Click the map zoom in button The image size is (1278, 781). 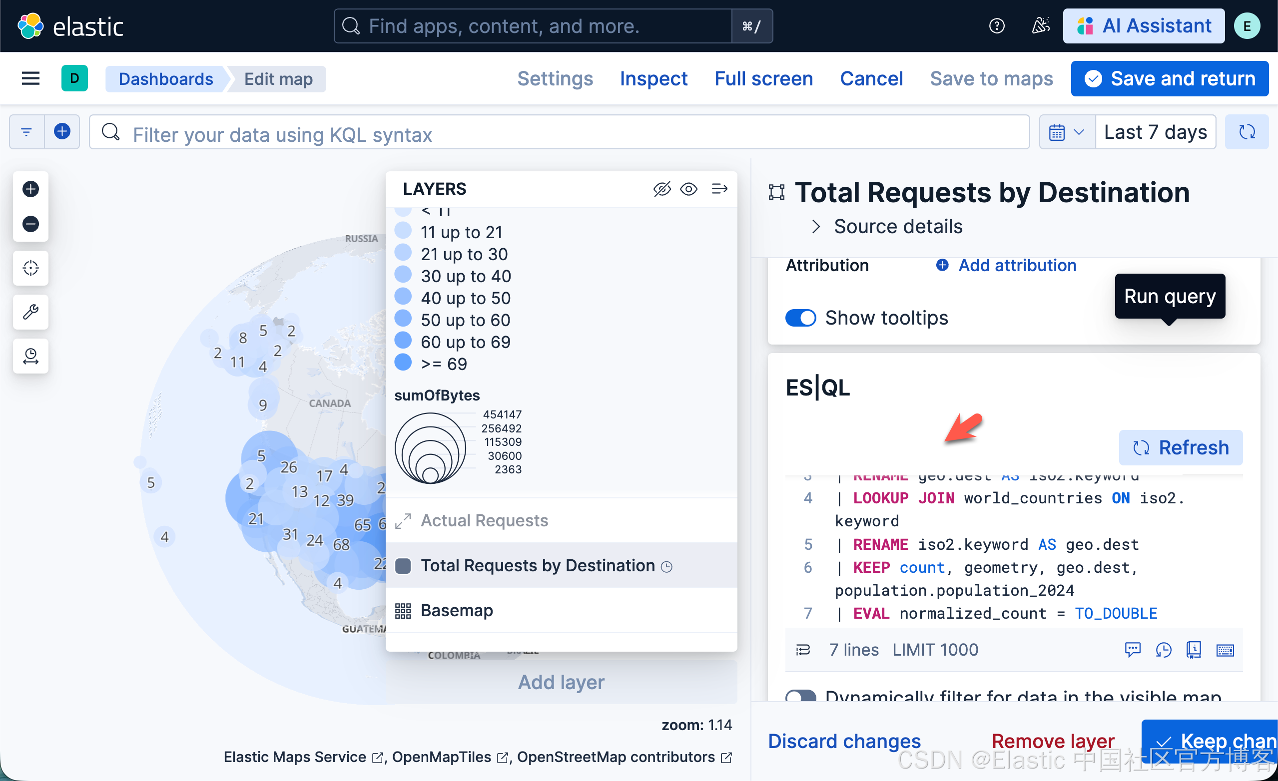pos(30,189)
